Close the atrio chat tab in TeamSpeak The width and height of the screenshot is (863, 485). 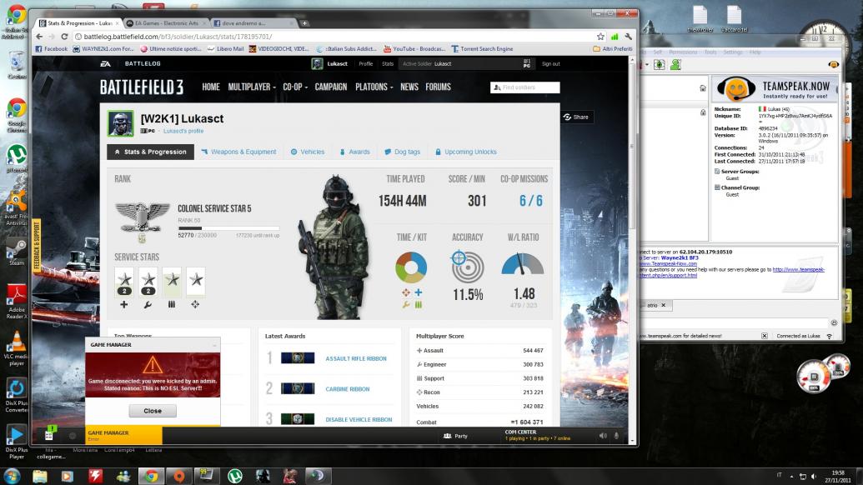coord(664,305)
